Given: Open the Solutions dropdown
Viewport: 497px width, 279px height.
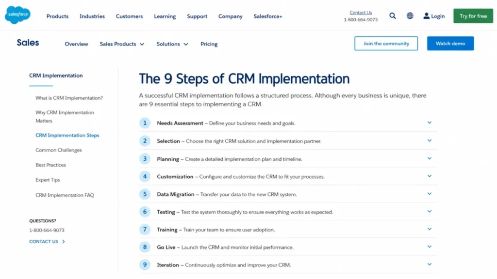Looking at the screenshot, I should [172, 44].
